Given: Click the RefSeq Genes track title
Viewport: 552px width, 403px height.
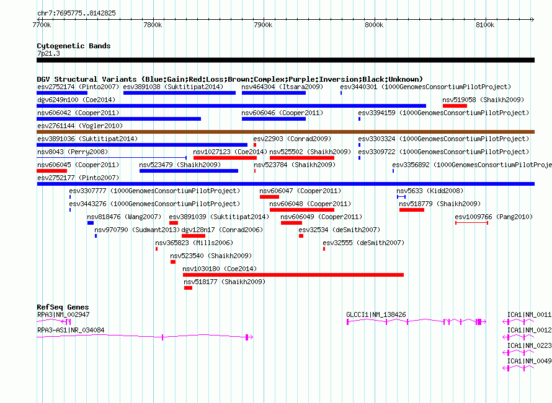Looking at the screenshot, I should 63,306.
